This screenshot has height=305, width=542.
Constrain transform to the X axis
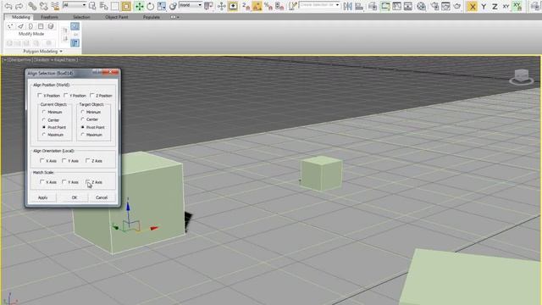(473, 6)
